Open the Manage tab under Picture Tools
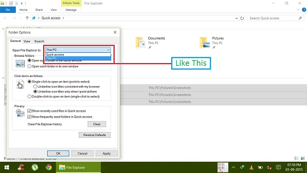This screenshot has width=307, height=173. 71,9
